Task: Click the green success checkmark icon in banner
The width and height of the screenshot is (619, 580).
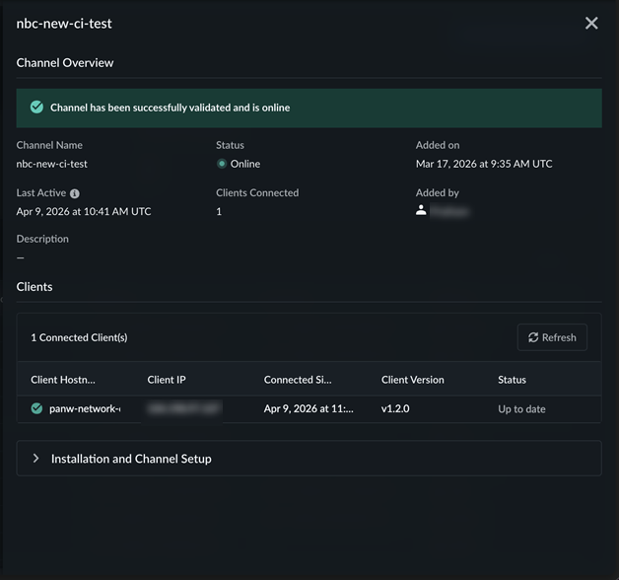Action: (x=36, y=108)
